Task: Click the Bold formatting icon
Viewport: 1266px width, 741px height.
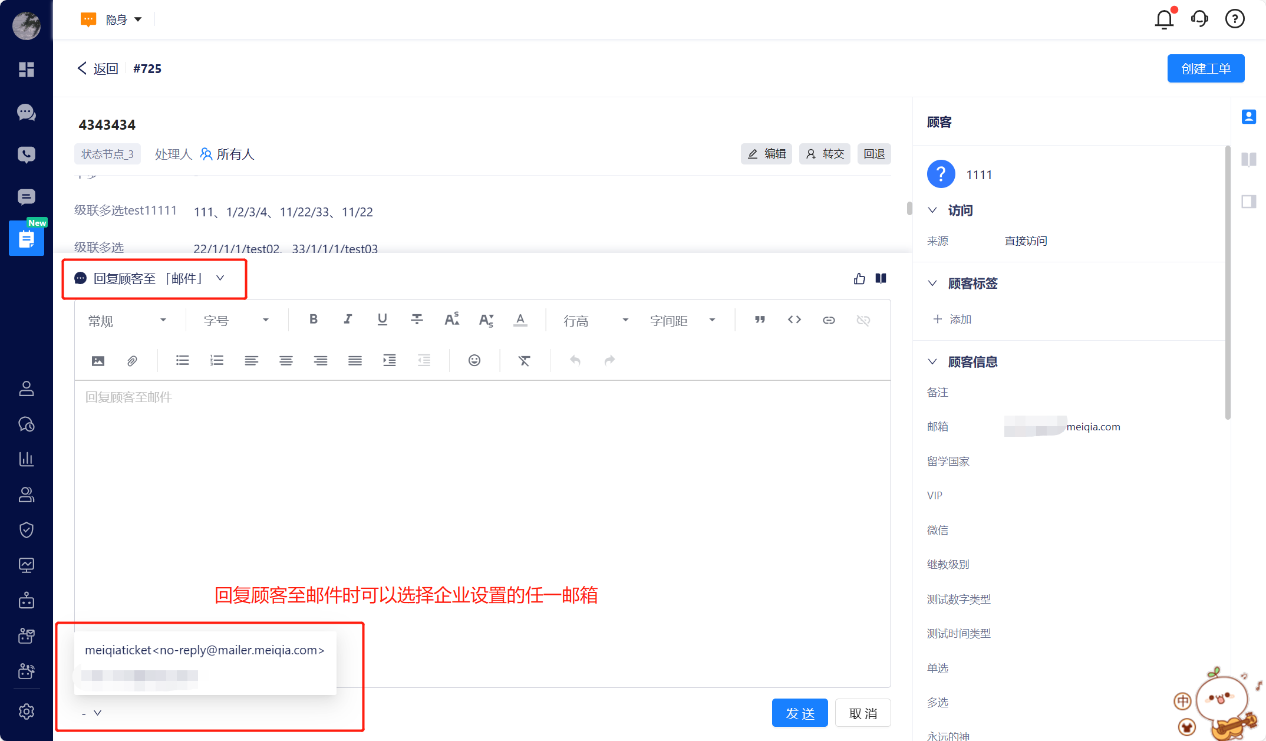Action: [314, 320]
